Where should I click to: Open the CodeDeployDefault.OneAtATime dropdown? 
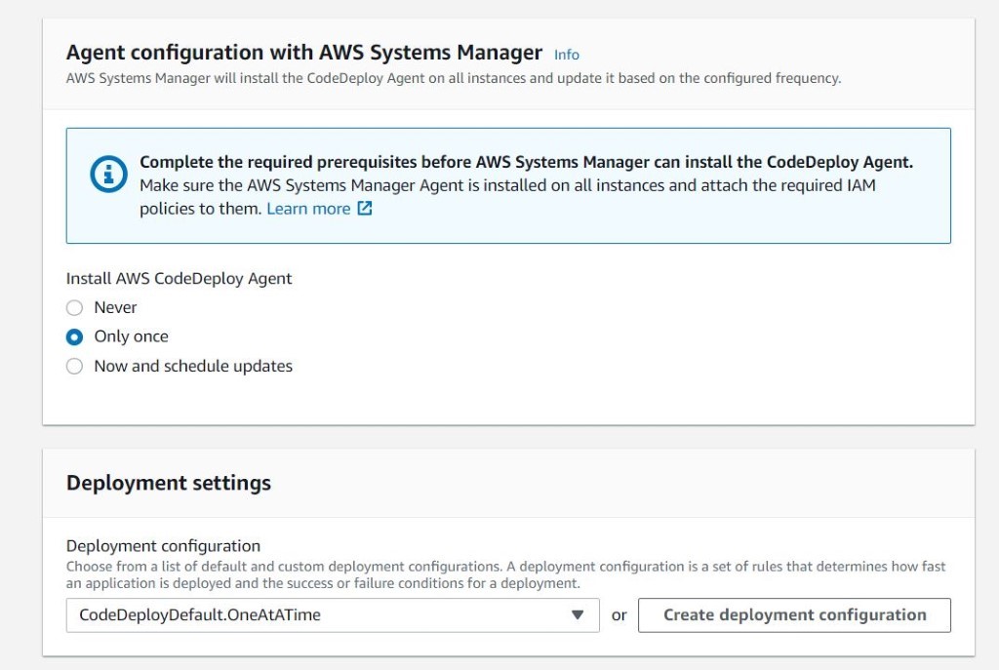point(333,615)
